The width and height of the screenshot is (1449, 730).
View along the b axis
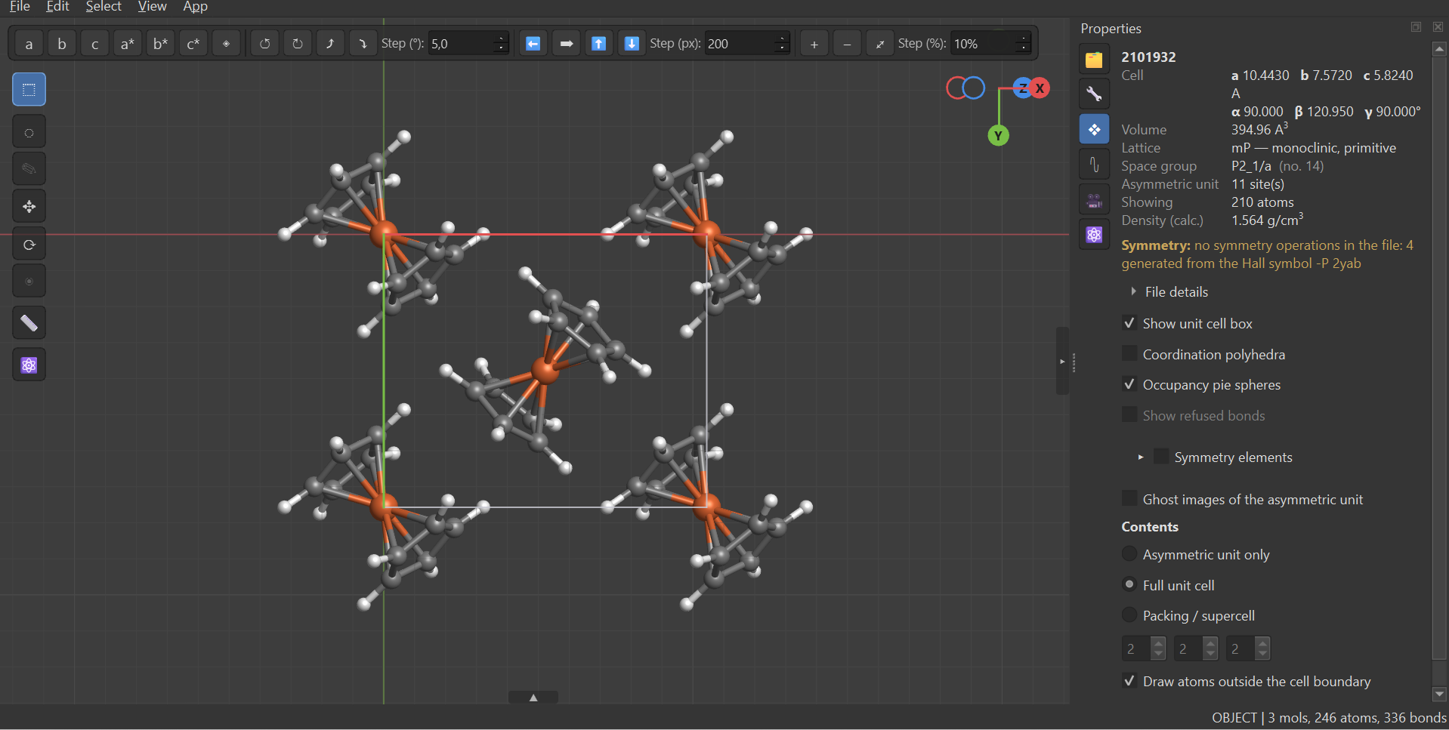(62, 44)
